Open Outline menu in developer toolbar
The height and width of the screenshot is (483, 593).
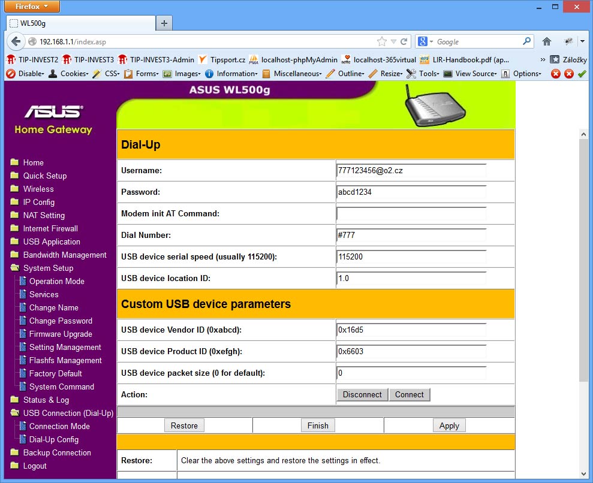345,74
